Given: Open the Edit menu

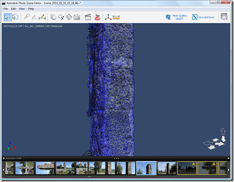Looking at the screenshot, I should pyautogui.click(x=13, y=9).
